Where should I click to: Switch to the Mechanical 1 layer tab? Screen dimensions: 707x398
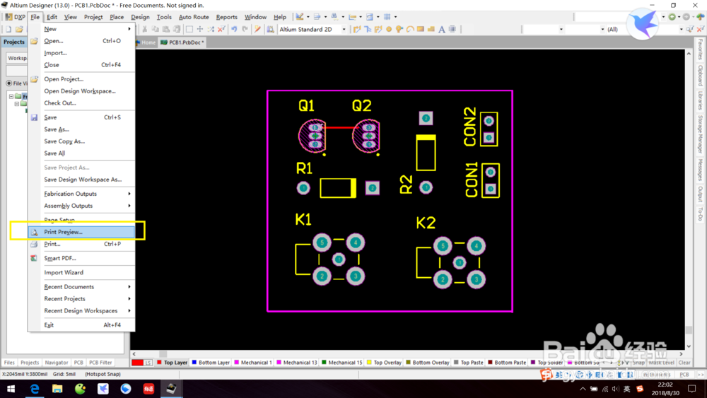[x=253, y=363]
